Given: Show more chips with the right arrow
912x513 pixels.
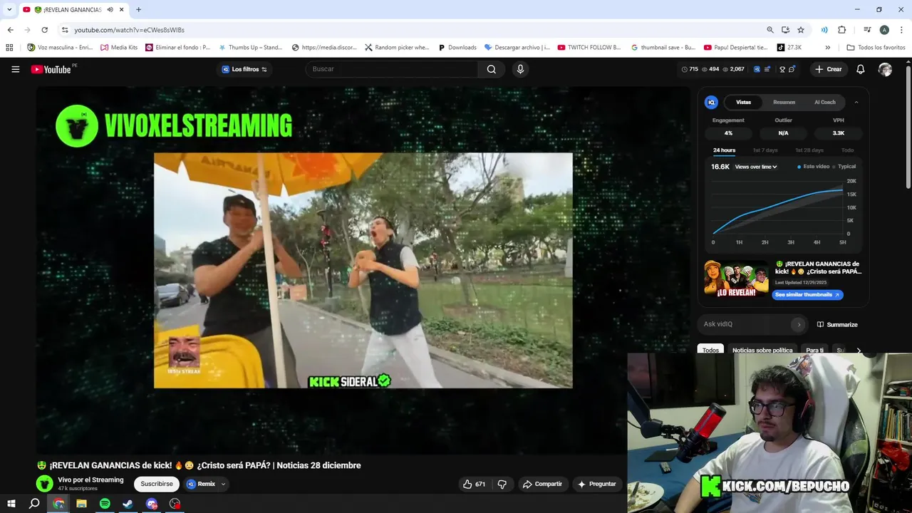Looking at the screenshot, I should (x=859, y=351).
